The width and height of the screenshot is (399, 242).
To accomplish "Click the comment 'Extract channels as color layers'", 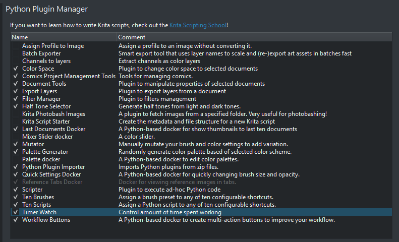I will coord(159,61).
